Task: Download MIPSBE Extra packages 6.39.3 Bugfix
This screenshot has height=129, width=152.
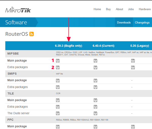Action: click(58, 68)
